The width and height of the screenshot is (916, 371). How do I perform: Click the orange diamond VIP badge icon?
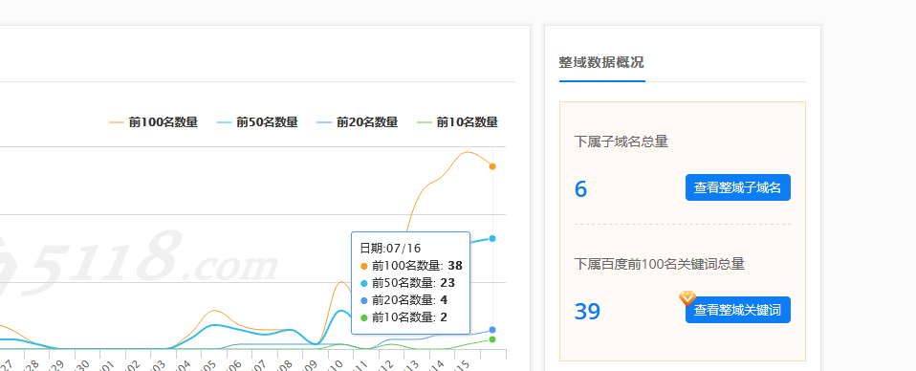pos(687,298)
